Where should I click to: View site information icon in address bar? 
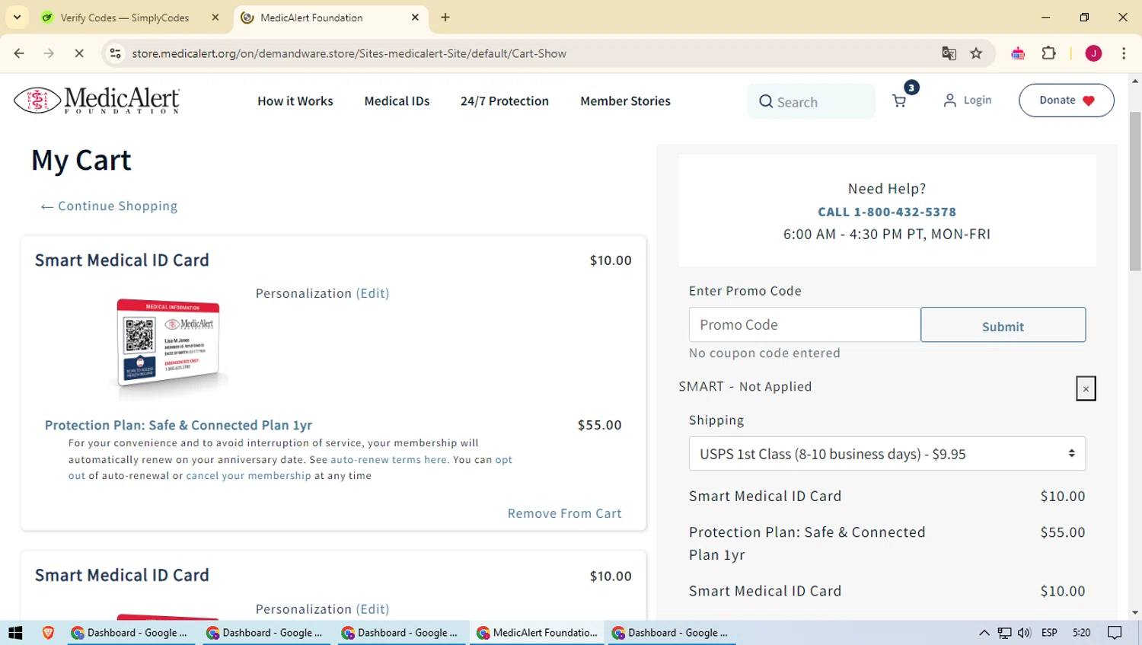115,53
